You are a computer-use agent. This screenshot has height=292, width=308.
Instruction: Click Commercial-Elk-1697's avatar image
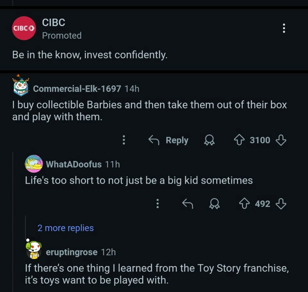pos(21,86)
